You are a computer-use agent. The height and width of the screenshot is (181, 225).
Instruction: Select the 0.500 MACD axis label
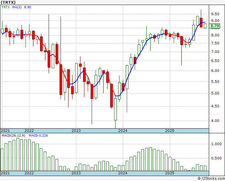tap(216, 158)
